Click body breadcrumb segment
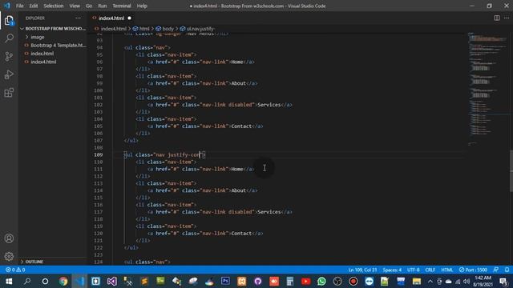 pos(168,29)
